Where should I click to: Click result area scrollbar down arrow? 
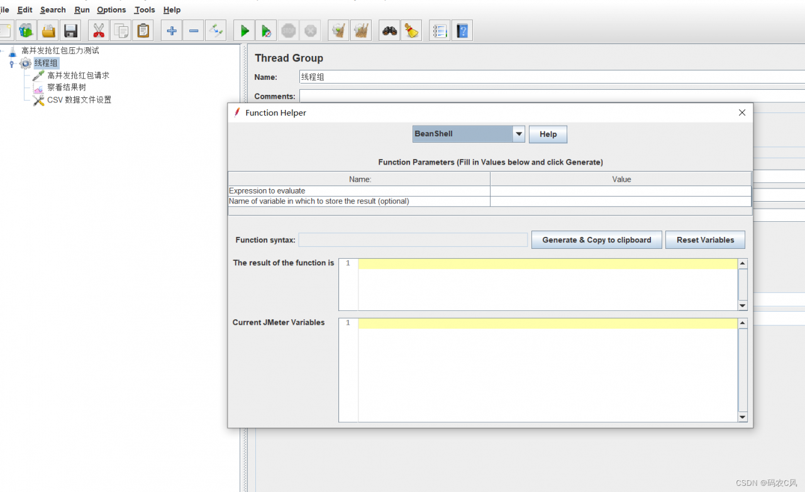(x=743, y=305)
